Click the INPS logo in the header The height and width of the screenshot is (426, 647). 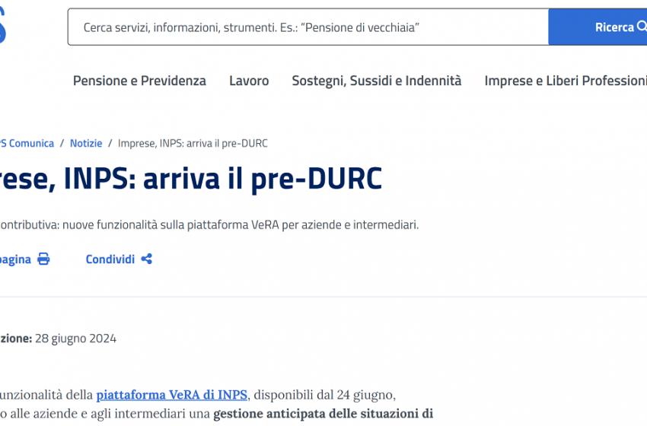[x=3, y=27]
